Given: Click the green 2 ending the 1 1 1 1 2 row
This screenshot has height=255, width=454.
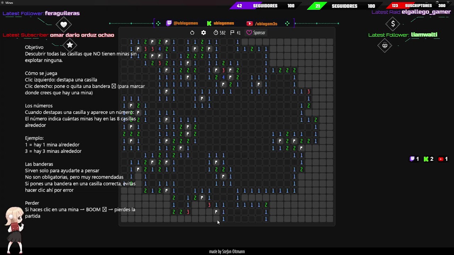Looking at the screenshot, I should tap(266, 205).
